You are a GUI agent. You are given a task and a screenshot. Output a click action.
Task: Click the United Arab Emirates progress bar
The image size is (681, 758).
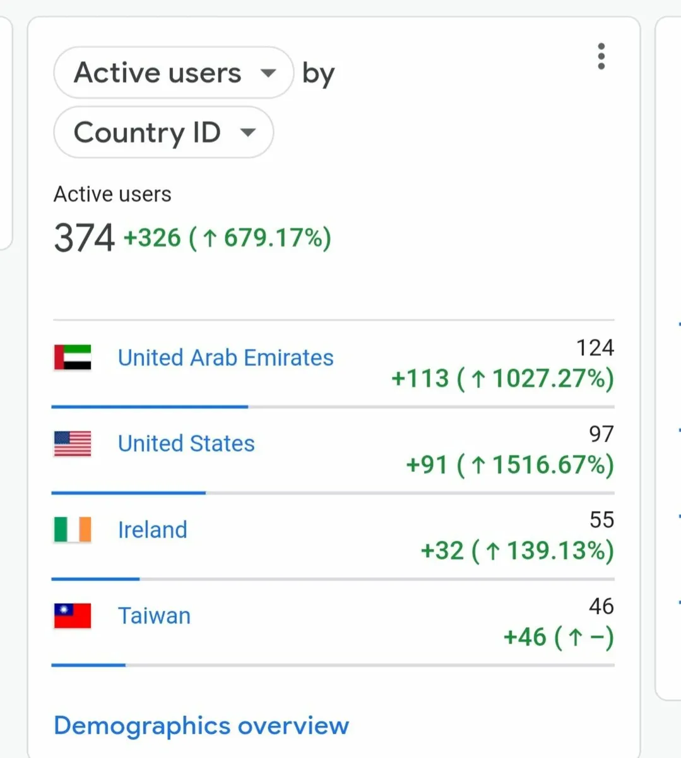(x=150, y=407)
